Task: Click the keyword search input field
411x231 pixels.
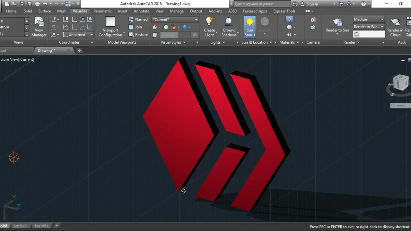Action: [x=262, y=4]
